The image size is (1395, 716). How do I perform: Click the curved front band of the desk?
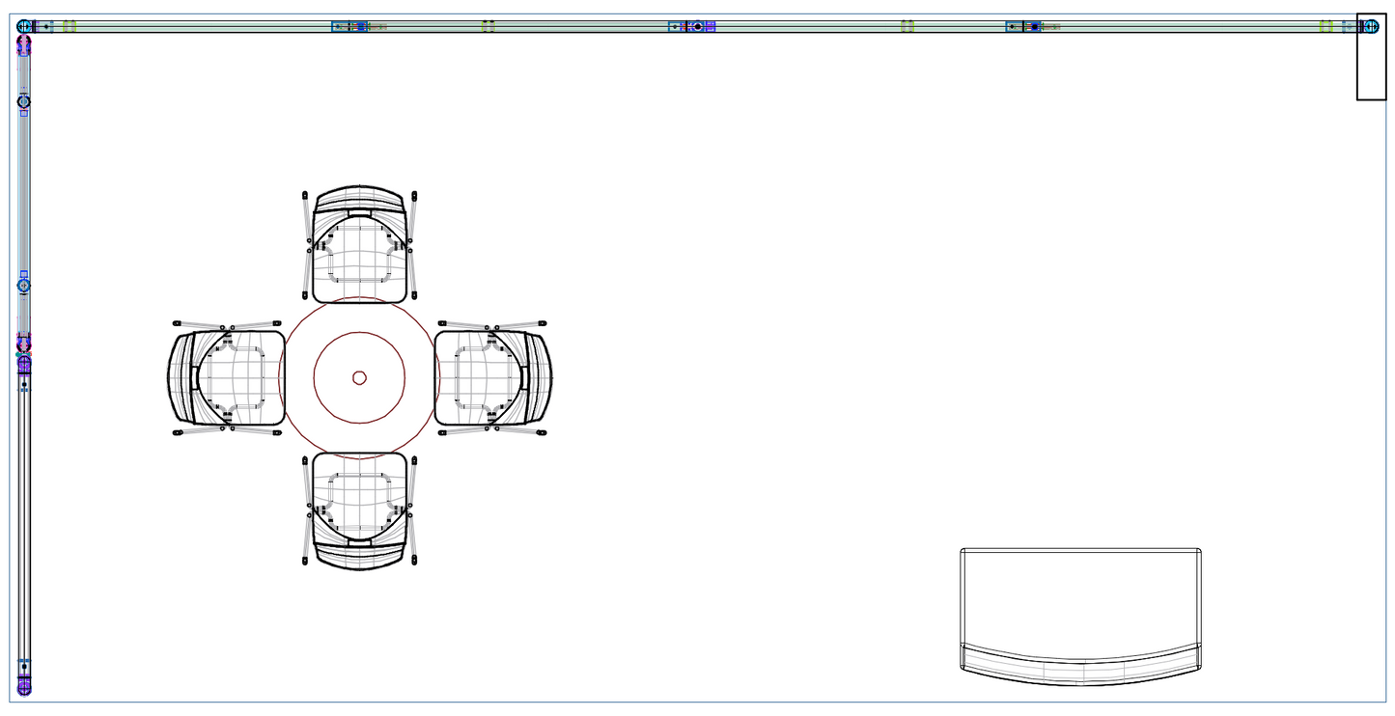pyautogui.click(x=1080, y=668)
